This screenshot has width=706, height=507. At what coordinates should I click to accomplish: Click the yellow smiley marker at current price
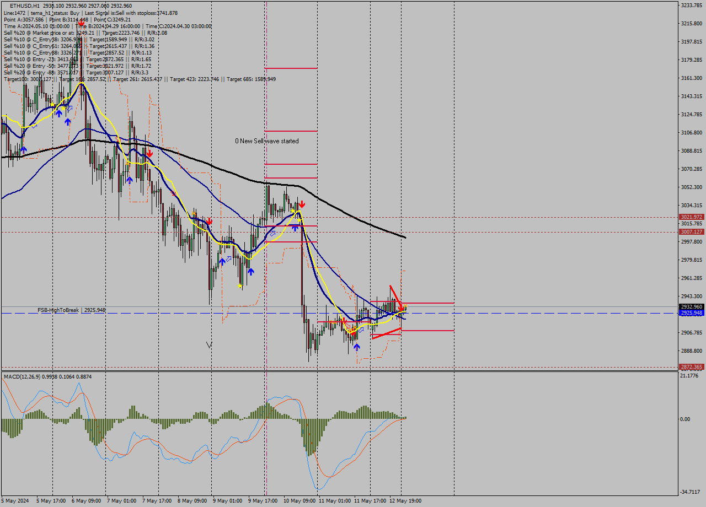(x=405, y=306)
